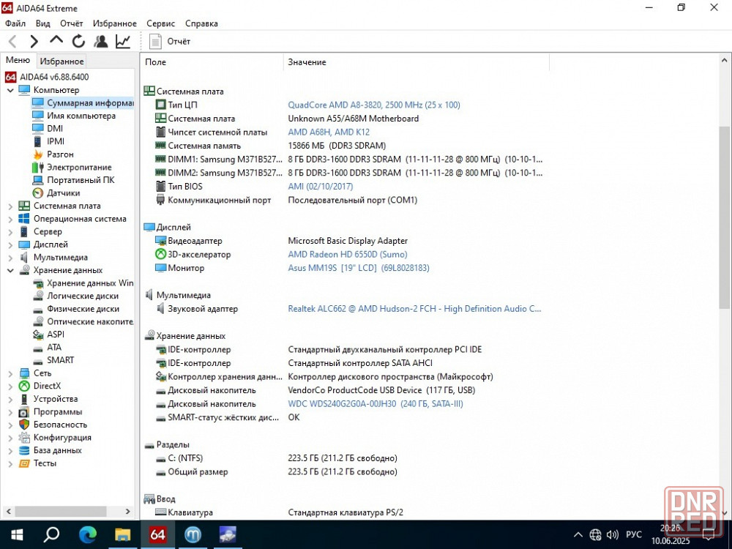Select the Логические диски icon

pyautogui.click(x=38, y=296)
